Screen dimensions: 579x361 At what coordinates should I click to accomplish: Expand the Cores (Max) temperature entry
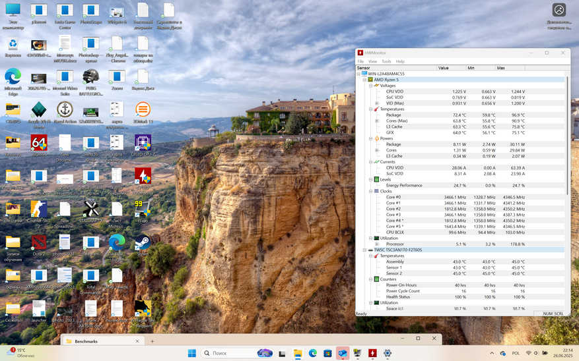[x=376, y=121]
